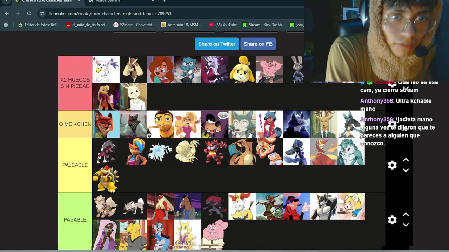Select the Legoshi grey wolf thumbnail
Image resolution: width=449 pixels, height=252 pixels.
(x=242, y=124)
